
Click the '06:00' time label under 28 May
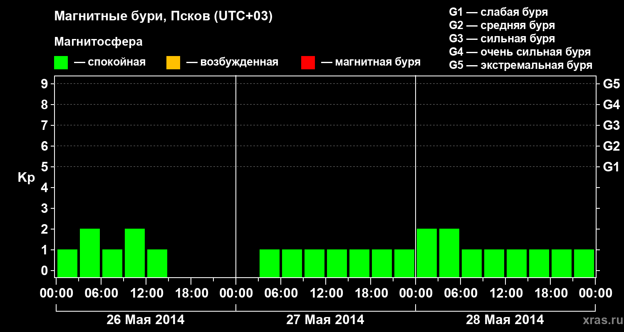tap(461, 293)
